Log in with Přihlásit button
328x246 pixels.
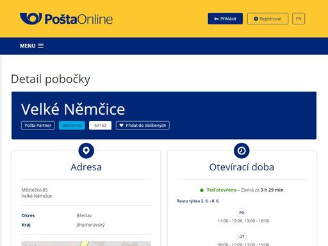coord(225,19)
